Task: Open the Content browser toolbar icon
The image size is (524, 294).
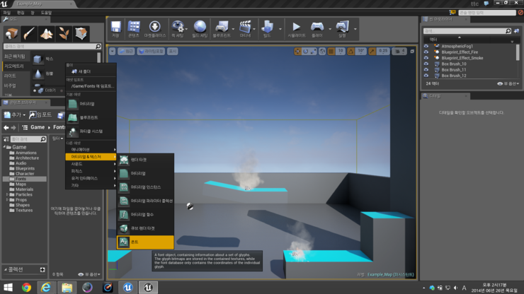Action: coord(134,29)
